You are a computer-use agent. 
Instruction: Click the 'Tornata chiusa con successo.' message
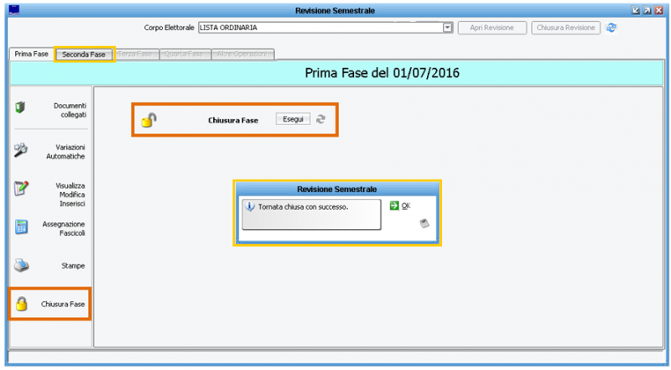[303, 207]
